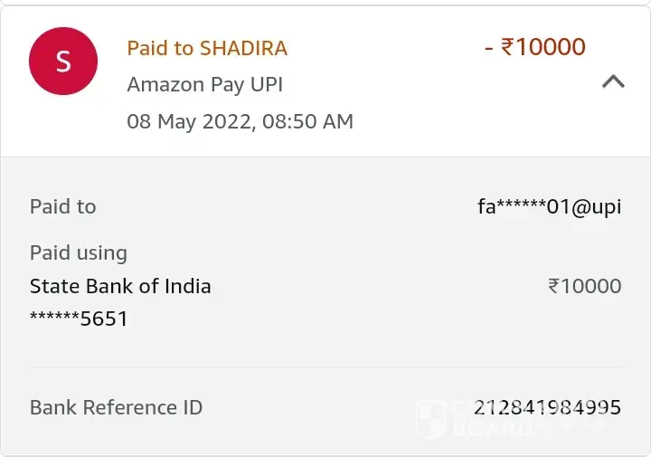This screenshot has height=457, width=651.
Task: Click masked account number ending 5651
Action: (79, 319)
